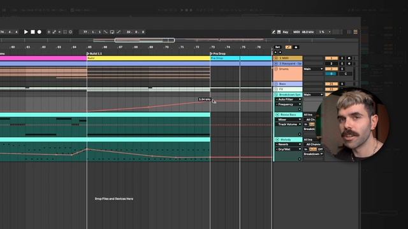The height and width of the screenshot is (229, 408).
Task: Open the Frequency parameter chooser
Action: tap(288, 104)
